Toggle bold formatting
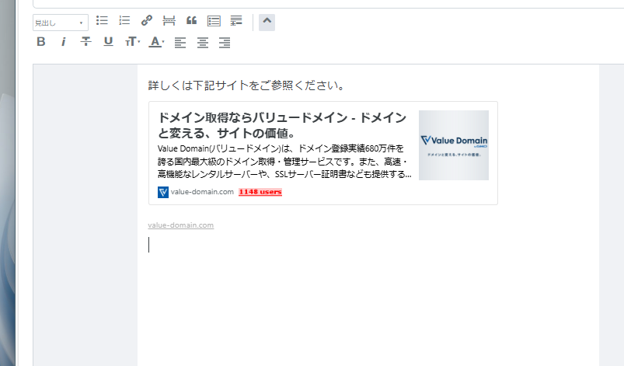 [41, 42]
